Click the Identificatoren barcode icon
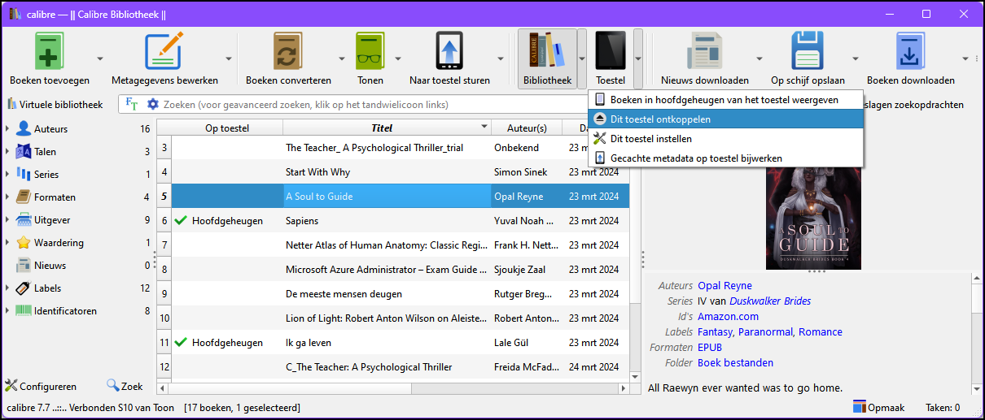 tap(24, 310)
